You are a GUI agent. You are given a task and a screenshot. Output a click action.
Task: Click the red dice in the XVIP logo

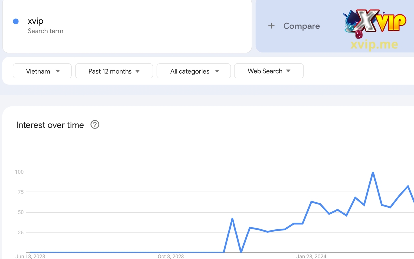[x=358, y=34]
